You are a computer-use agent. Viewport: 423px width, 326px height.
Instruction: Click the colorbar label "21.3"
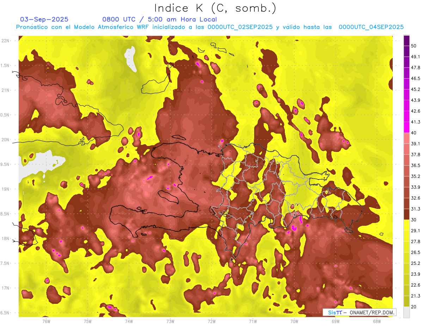(x=416, y=296)
